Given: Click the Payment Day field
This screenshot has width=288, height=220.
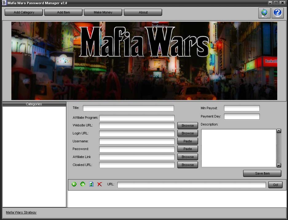Looking at the screenshot, I should click(x=242, y=117).
